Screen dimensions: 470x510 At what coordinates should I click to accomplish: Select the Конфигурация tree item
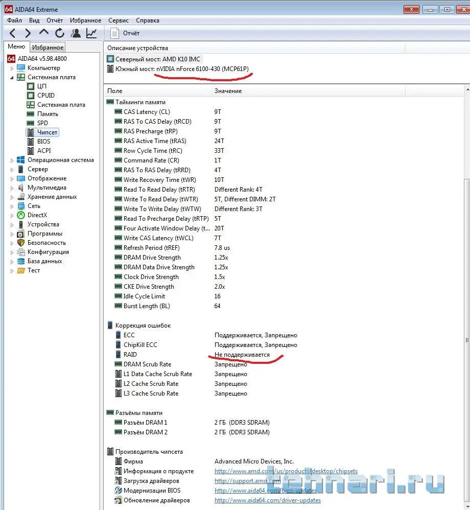(48, 252)
